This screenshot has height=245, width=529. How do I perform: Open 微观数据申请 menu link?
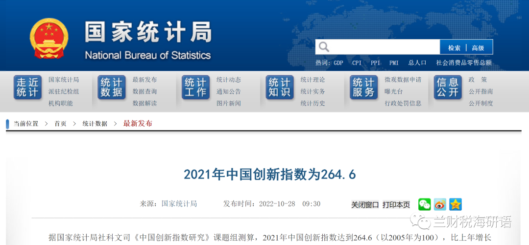pos(403,80)
